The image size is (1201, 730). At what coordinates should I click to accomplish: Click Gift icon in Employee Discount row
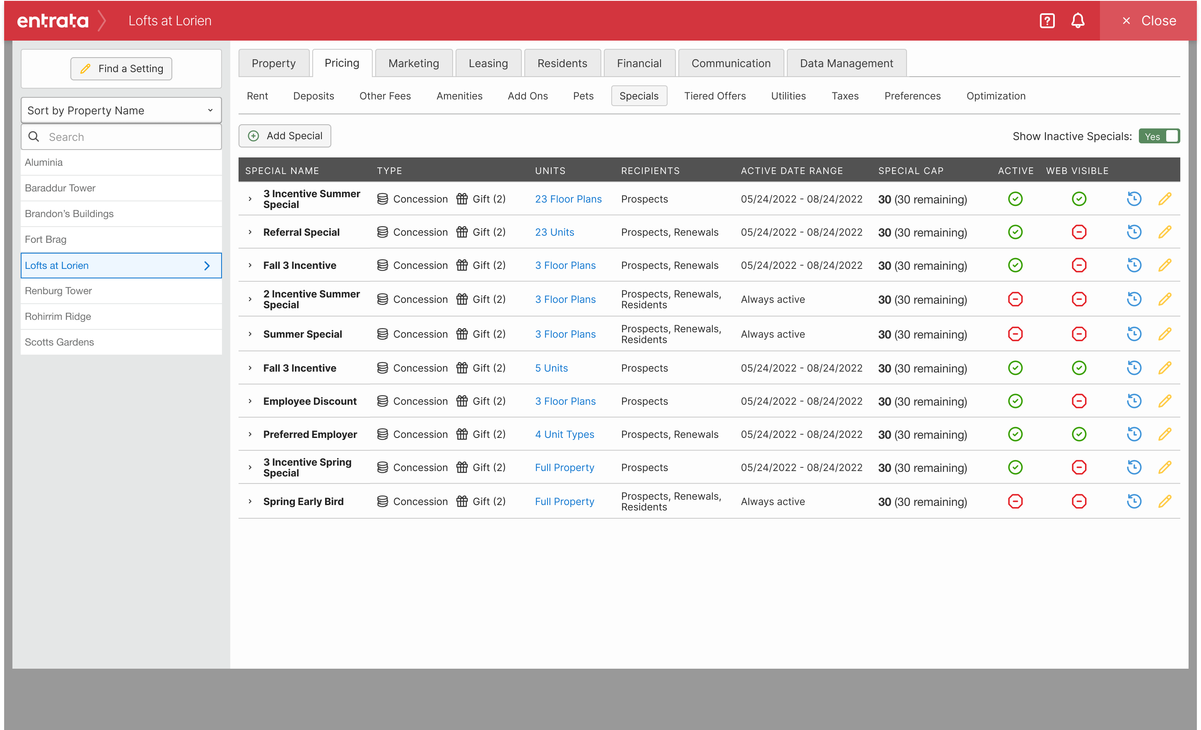462,401
